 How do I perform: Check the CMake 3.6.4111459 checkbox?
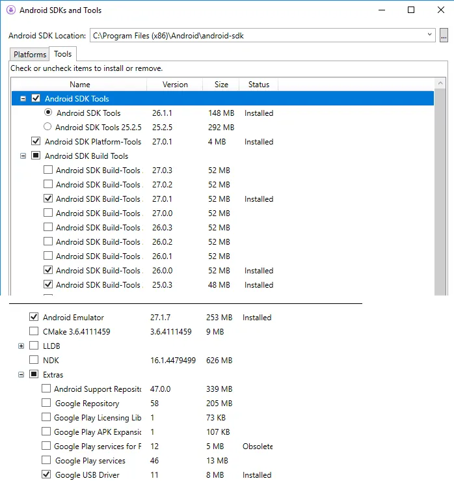click(34, 331)
